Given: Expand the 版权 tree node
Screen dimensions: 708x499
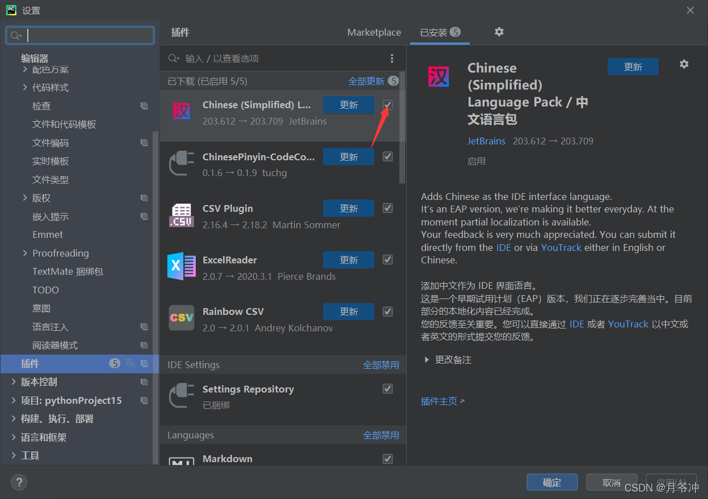Looking at the screenshot, I should [x=25, y=198].
